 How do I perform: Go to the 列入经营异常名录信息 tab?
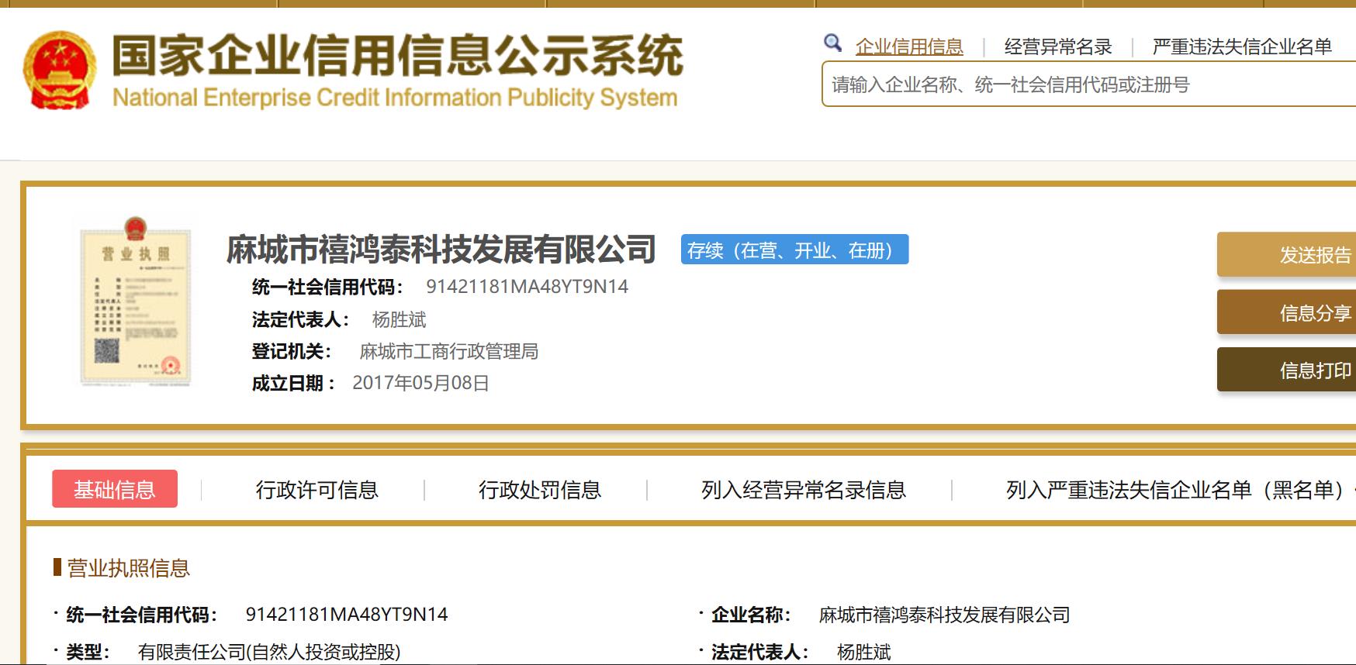pos(803,490)
